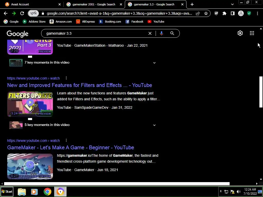Play the 0:27 GameMaker video thumbnail

(x=30, y=166)
